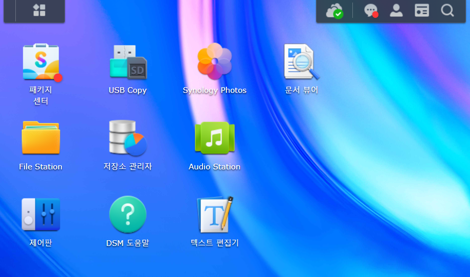Screen dimensions: 470x277
Task: Click the 'File Station' label
Action: click(41, 167)
